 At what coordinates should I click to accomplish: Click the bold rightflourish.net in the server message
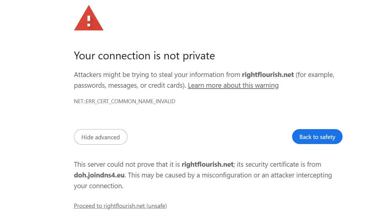pyautogui.click(x=207, y=164)
